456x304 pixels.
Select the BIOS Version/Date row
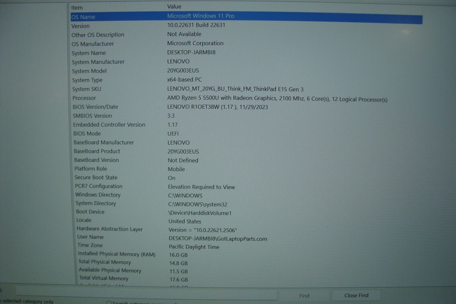click(x=199, y=107)
